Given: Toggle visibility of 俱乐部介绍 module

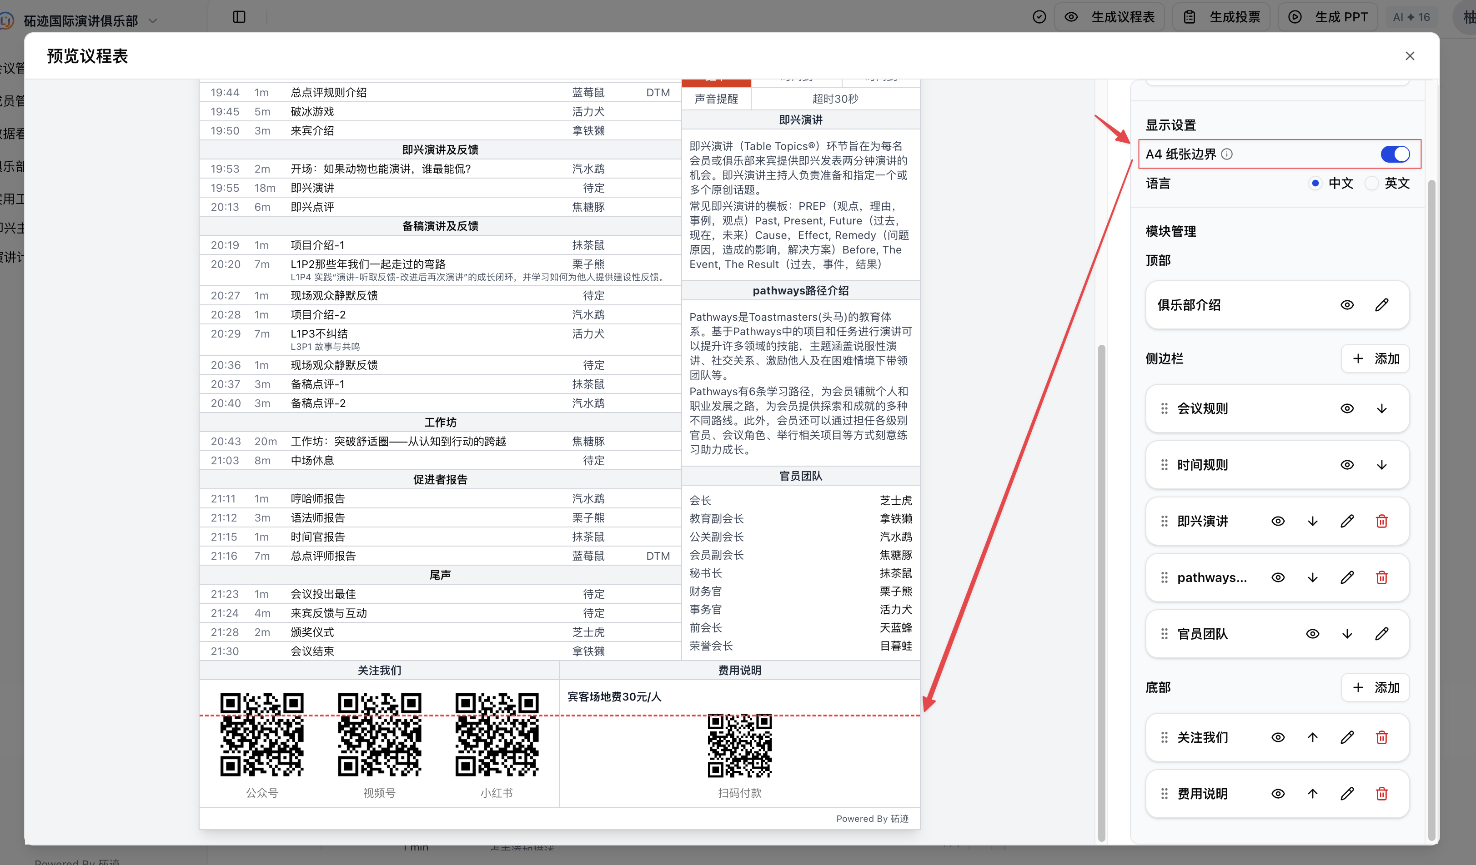Looking at the screenshot, I should tap(1347, 305).
